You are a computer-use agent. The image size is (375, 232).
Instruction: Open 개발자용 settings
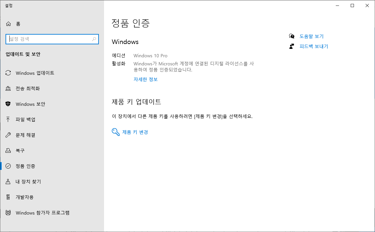[24, 197]
